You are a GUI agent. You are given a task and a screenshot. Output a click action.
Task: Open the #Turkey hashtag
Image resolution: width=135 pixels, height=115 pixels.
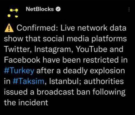tap(19, 71)
